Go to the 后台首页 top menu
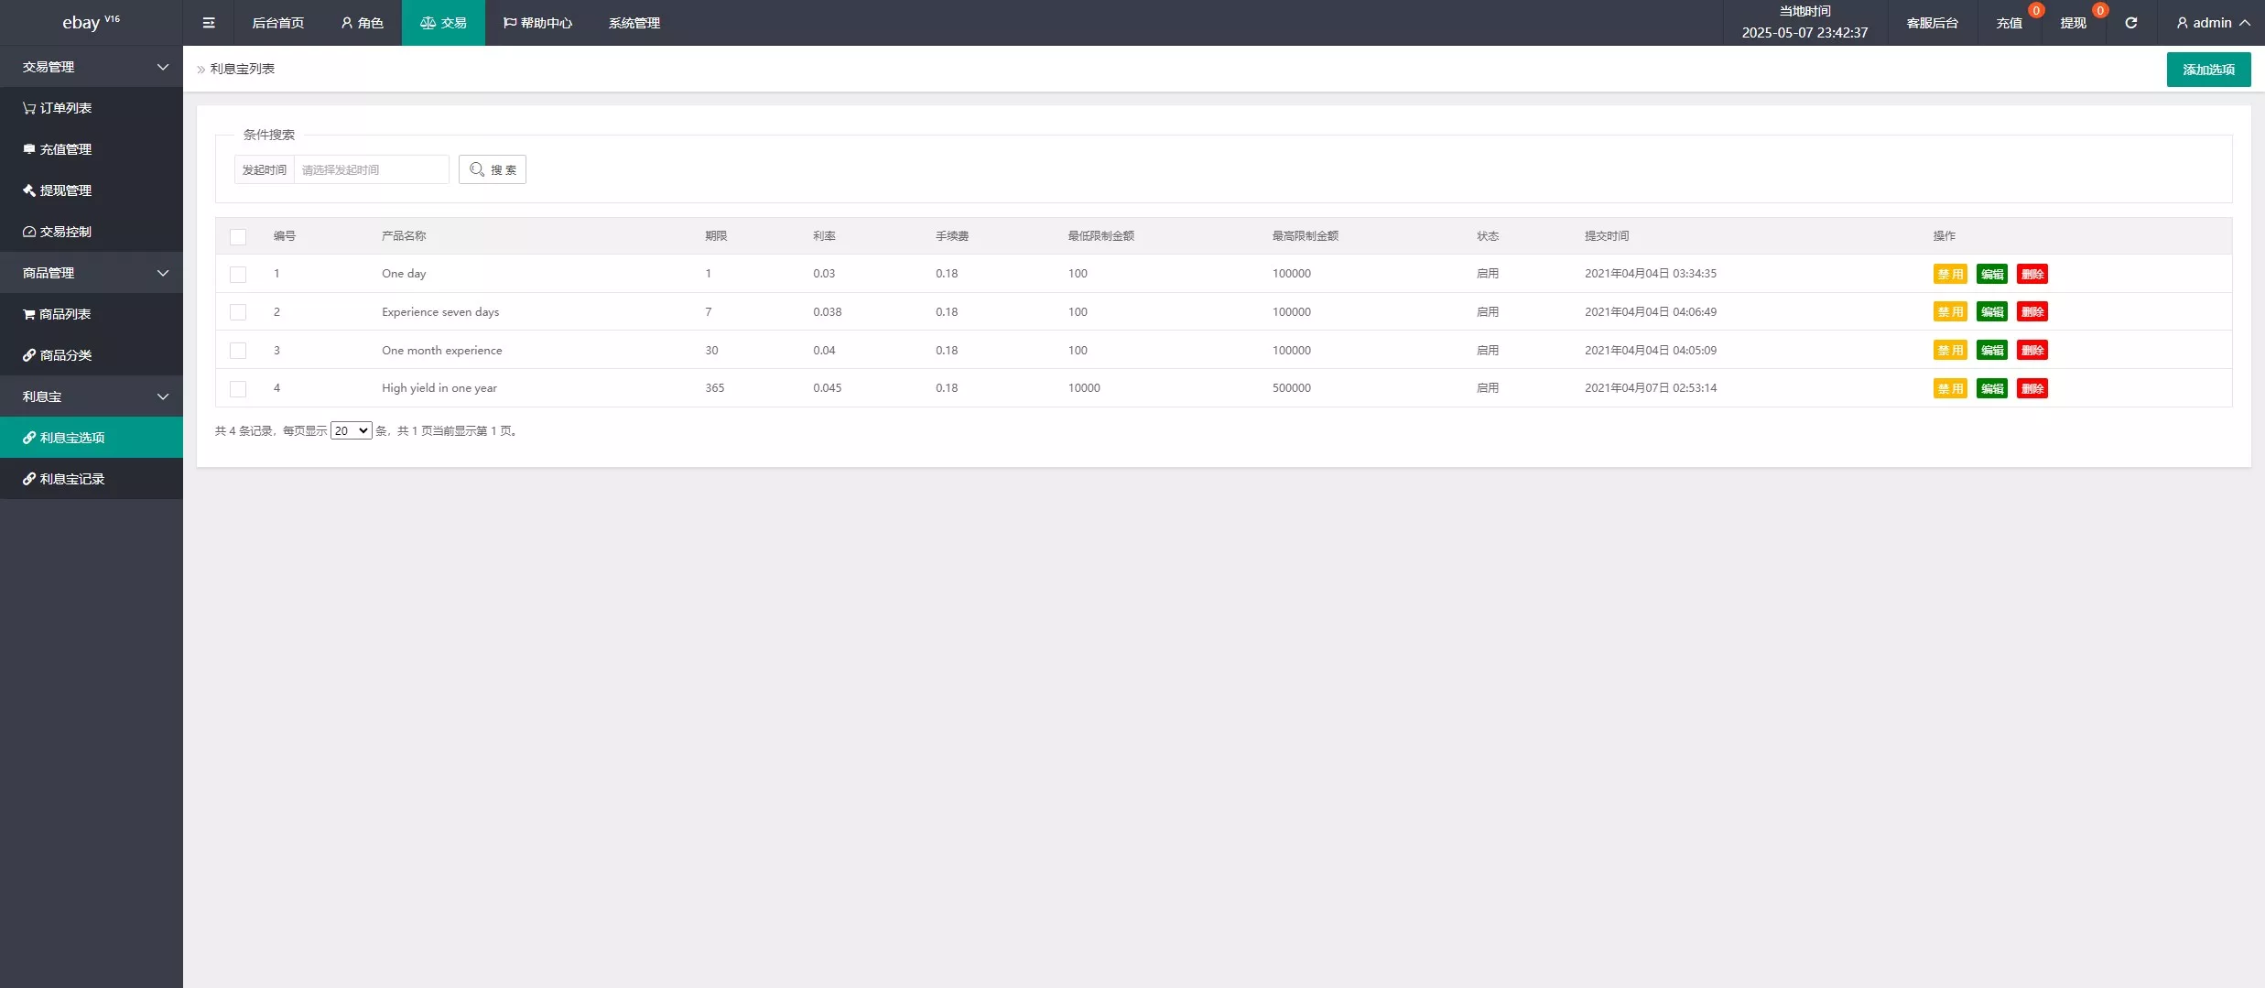The height and width of the screenshot is (988, 2265). [x=277, y=23]
